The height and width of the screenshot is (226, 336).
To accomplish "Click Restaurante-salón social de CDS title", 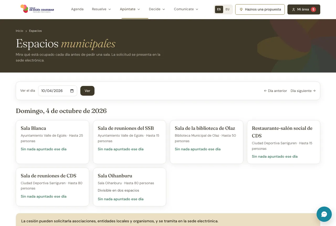I will [x=282, y=132].
